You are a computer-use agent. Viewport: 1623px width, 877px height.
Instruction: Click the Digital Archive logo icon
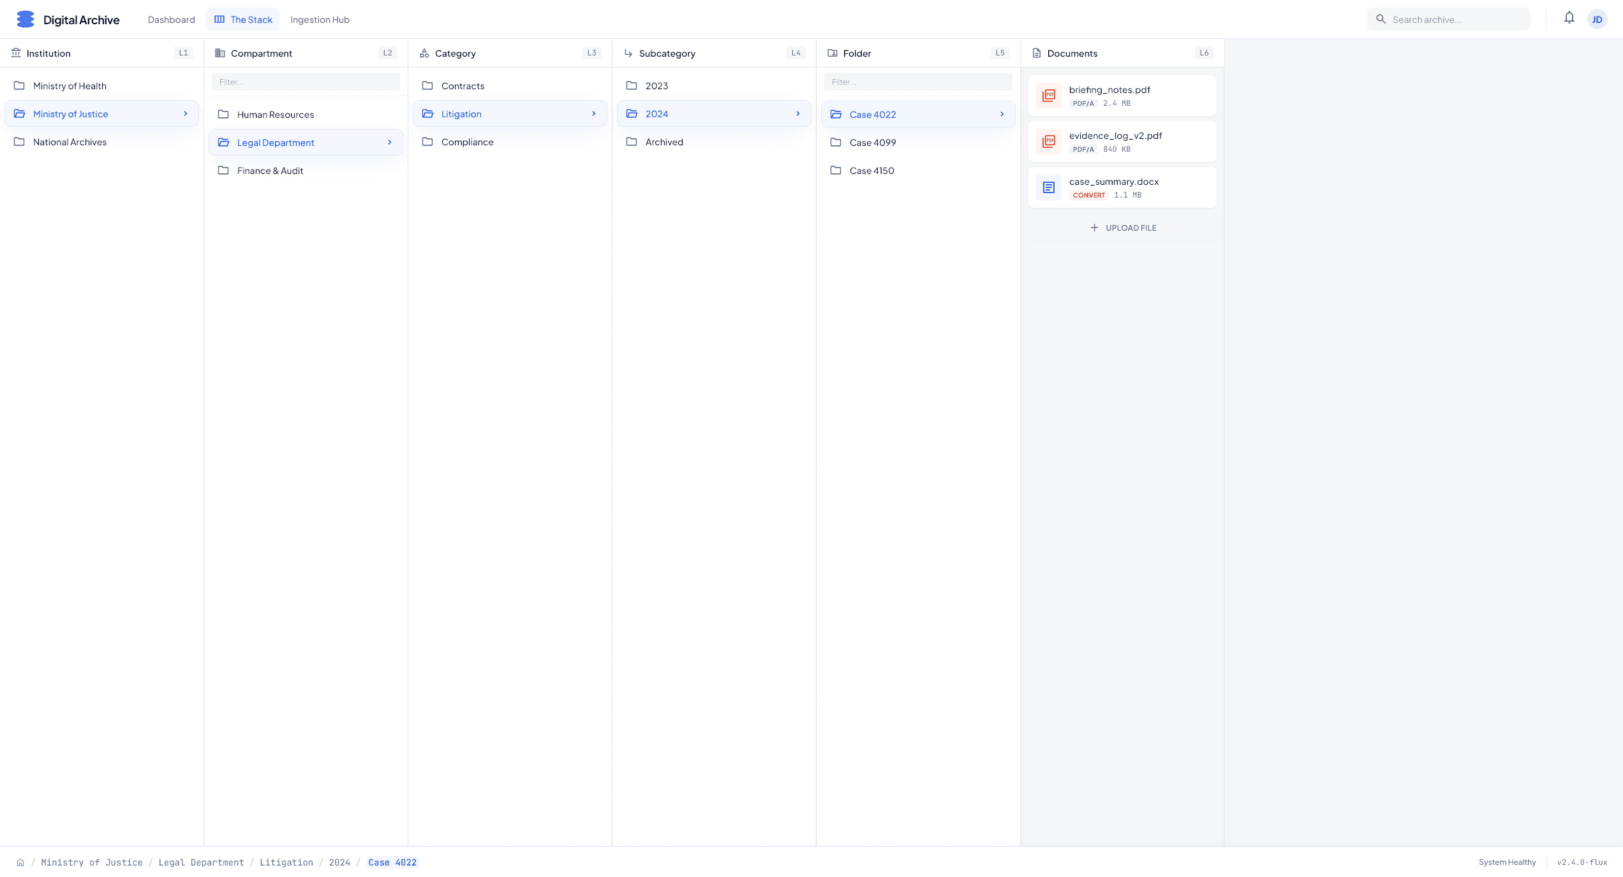[26, 20]
